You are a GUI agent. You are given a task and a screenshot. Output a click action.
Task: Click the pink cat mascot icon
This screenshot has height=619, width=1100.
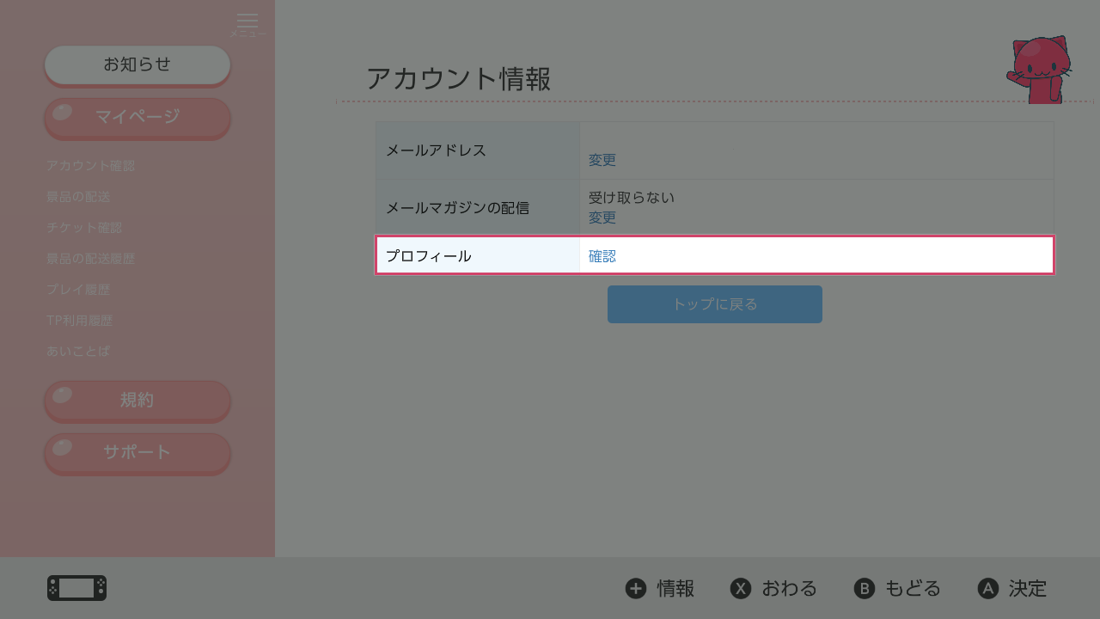[x=1040, y=70]
